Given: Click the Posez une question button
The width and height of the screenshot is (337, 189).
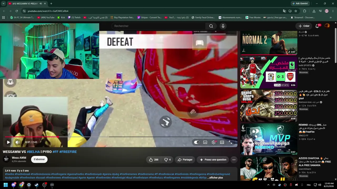Looking at the screenshot, I should [213, 160].
